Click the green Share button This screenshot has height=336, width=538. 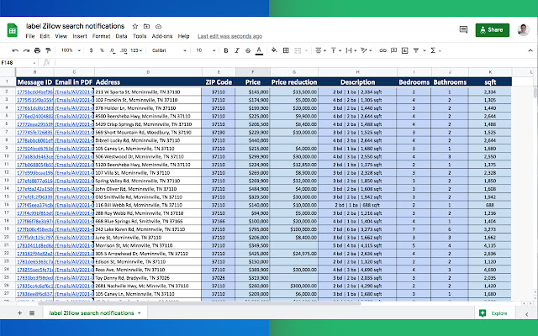click(492, 30)
